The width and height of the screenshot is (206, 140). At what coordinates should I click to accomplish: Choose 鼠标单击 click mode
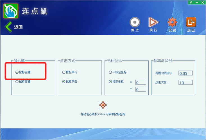coord(64,72)
